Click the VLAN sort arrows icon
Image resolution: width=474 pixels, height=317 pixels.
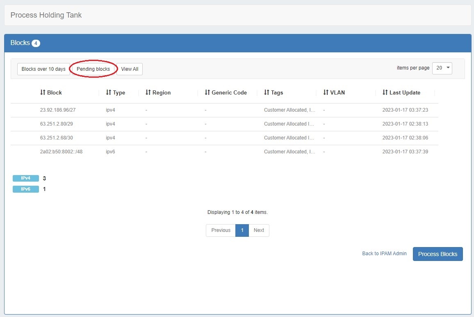pos(326,93)
